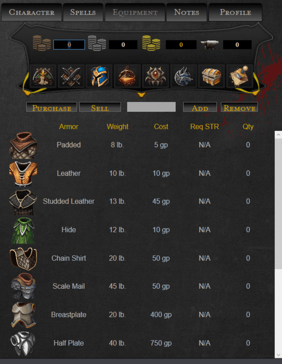Select the crossed swords weapons category
The height and width of the screenshot is (364, 282).
click(x=71, y=76)
